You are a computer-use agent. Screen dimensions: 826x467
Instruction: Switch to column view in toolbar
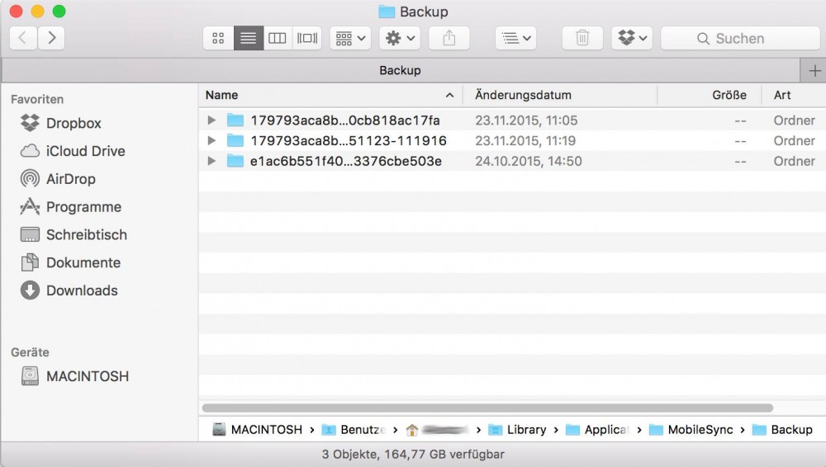(278, 38)
